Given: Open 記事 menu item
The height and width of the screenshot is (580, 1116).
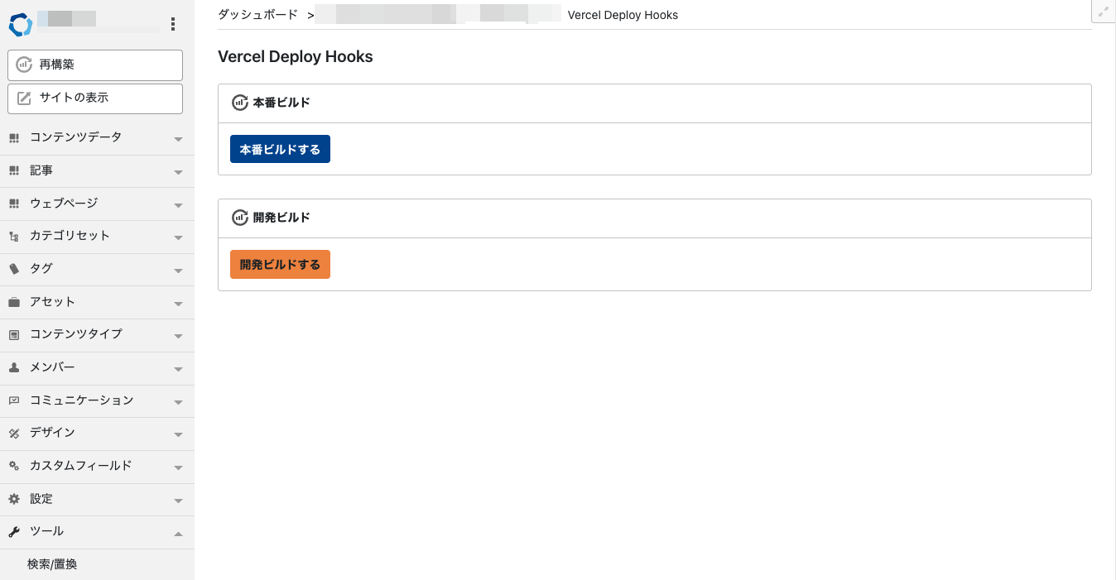Looking at the screenshot, I should point(97,170).
